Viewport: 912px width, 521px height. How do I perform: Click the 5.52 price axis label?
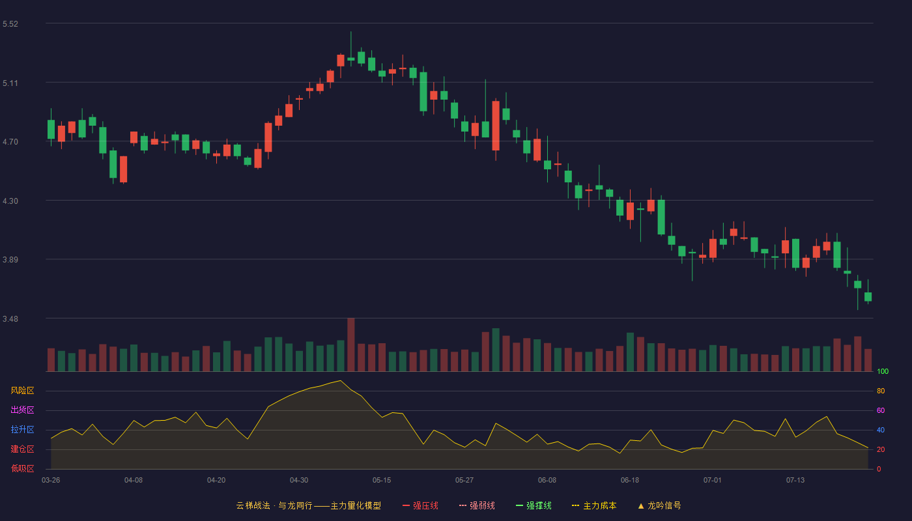(10, 24)
